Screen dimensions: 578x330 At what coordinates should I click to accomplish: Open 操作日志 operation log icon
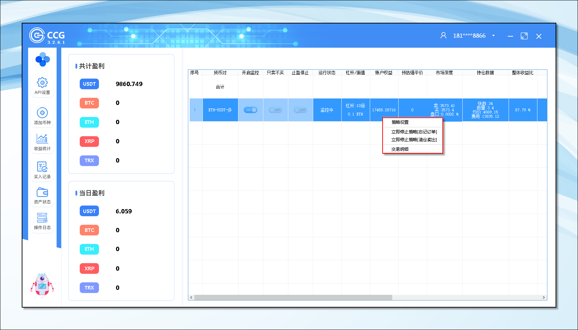coord(42,218)
